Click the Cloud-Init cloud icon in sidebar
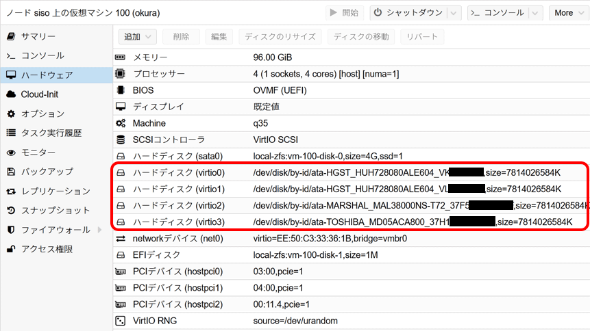The width and height of the screenshot is (590, 331). pos(11,94)
